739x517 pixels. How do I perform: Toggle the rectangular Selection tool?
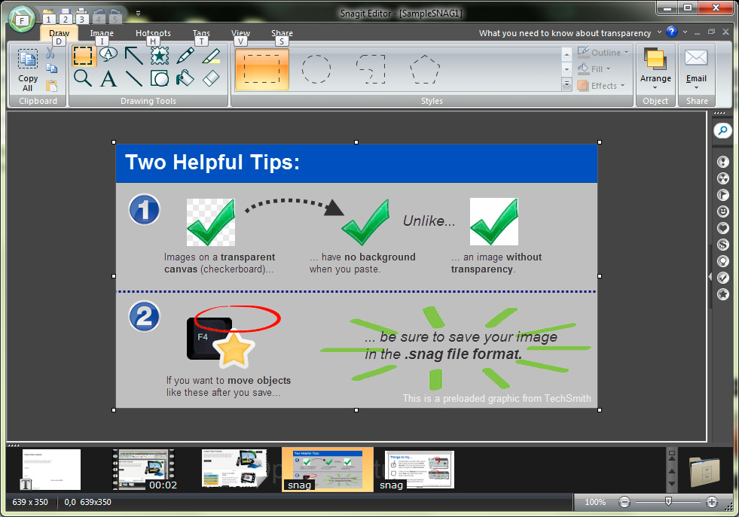[83, 54]
